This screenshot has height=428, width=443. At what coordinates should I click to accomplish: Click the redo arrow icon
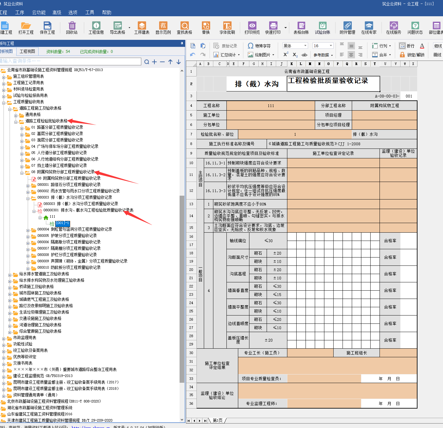coord(203,55)
